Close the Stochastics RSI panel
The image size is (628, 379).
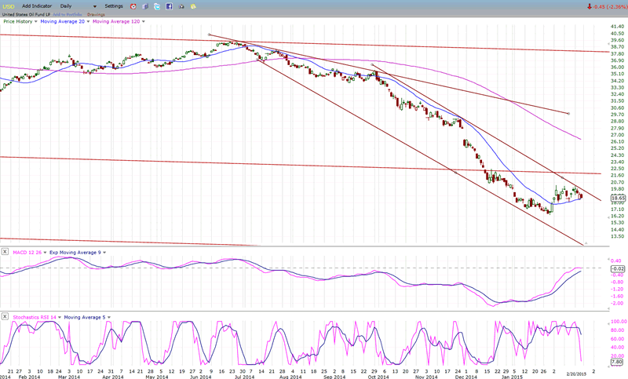[4, 316]
